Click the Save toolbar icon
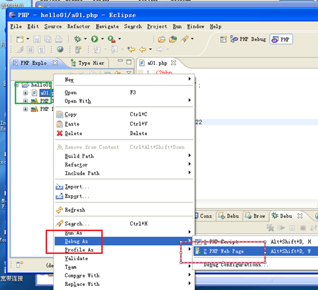The width and height of the screenshot is (318, 290). [x=37, y=39]
